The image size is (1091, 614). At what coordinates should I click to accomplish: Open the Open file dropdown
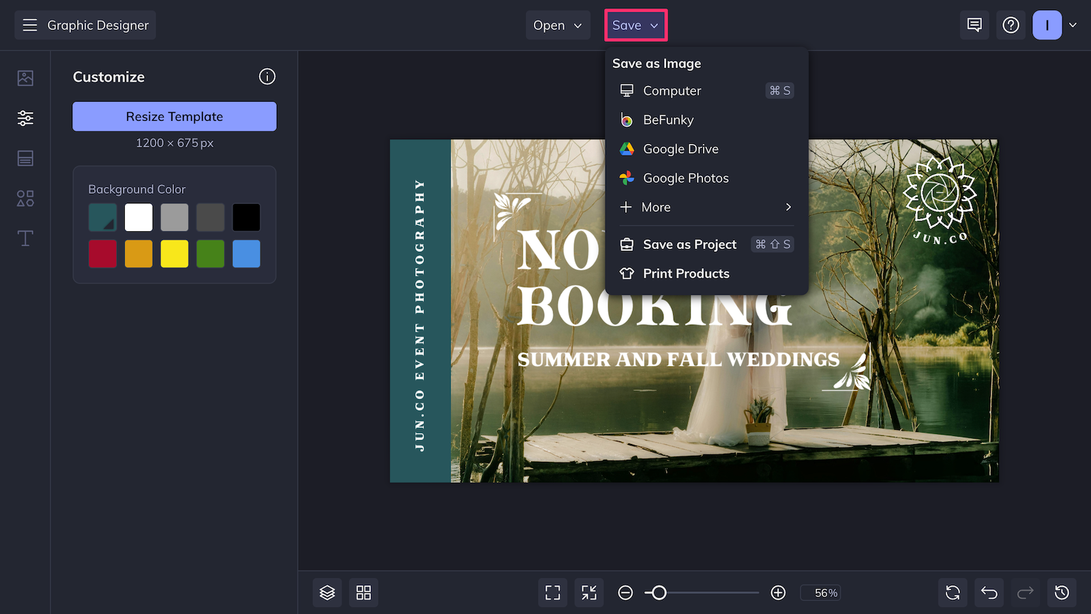pos(558,25)
